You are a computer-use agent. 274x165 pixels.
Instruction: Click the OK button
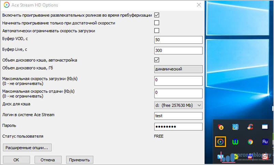(x=16, y=160)
